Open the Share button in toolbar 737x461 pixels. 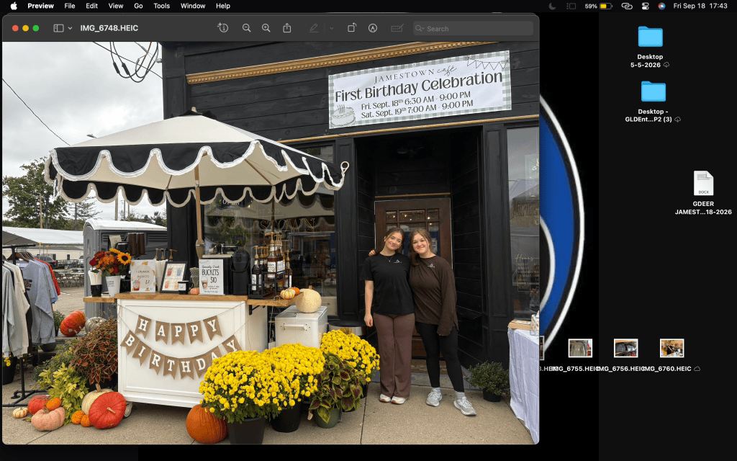tap(286, 28)
